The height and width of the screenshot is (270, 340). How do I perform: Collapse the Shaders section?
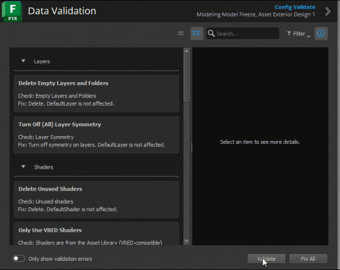point(23,167)
